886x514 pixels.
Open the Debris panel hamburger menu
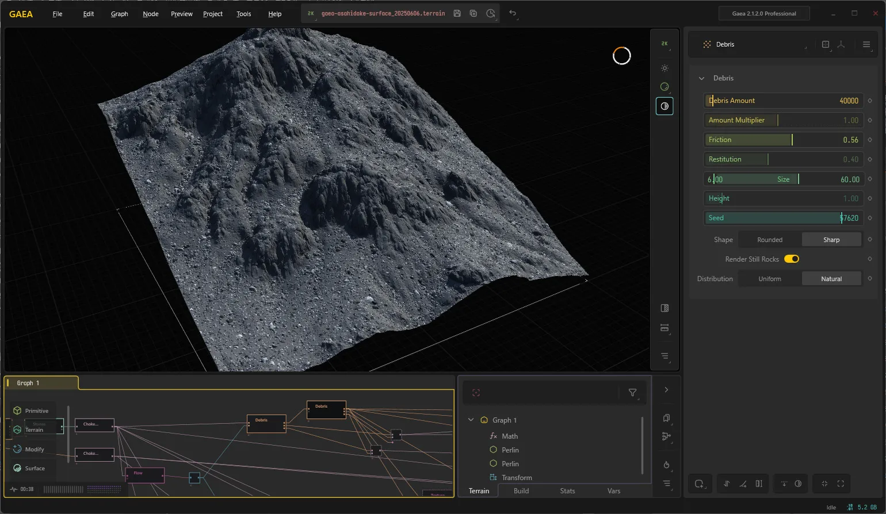point(866,44)
